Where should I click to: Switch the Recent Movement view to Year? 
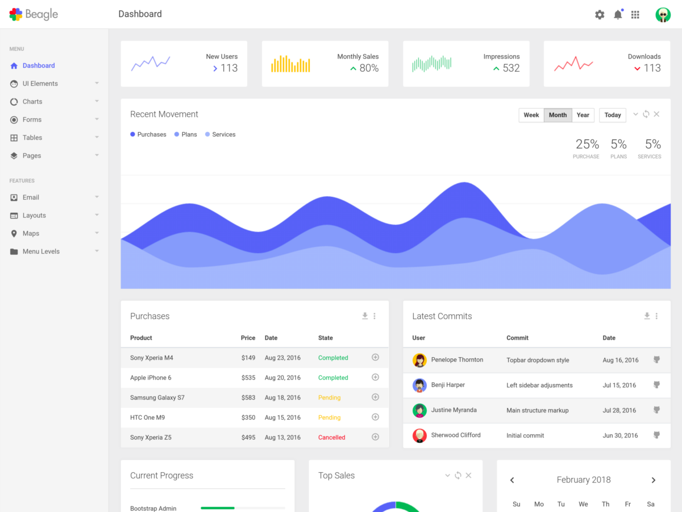[x=583, y=115]
